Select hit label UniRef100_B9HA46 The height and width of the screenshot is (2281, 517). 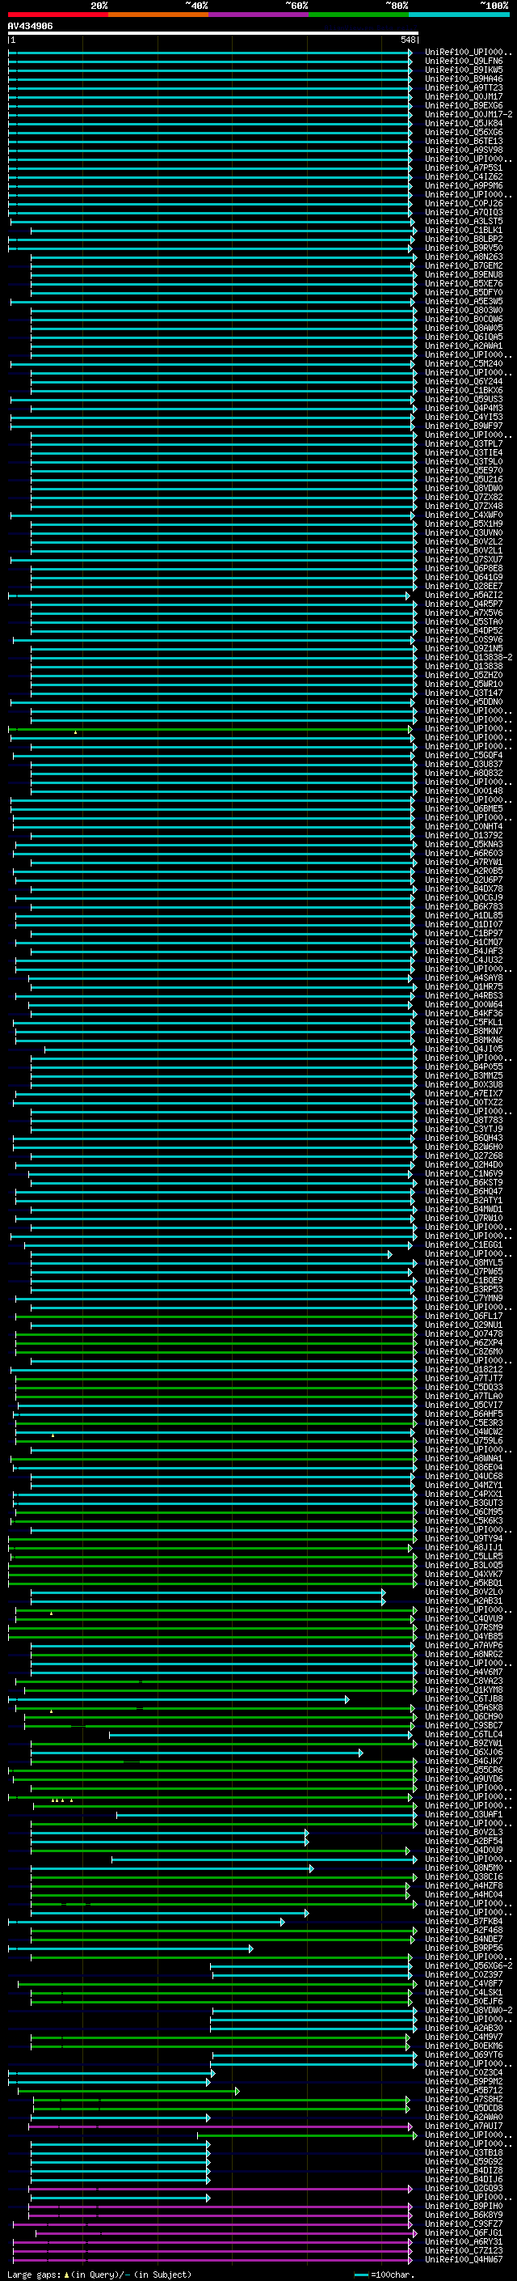pyautogui.click(x=464, y=78)
